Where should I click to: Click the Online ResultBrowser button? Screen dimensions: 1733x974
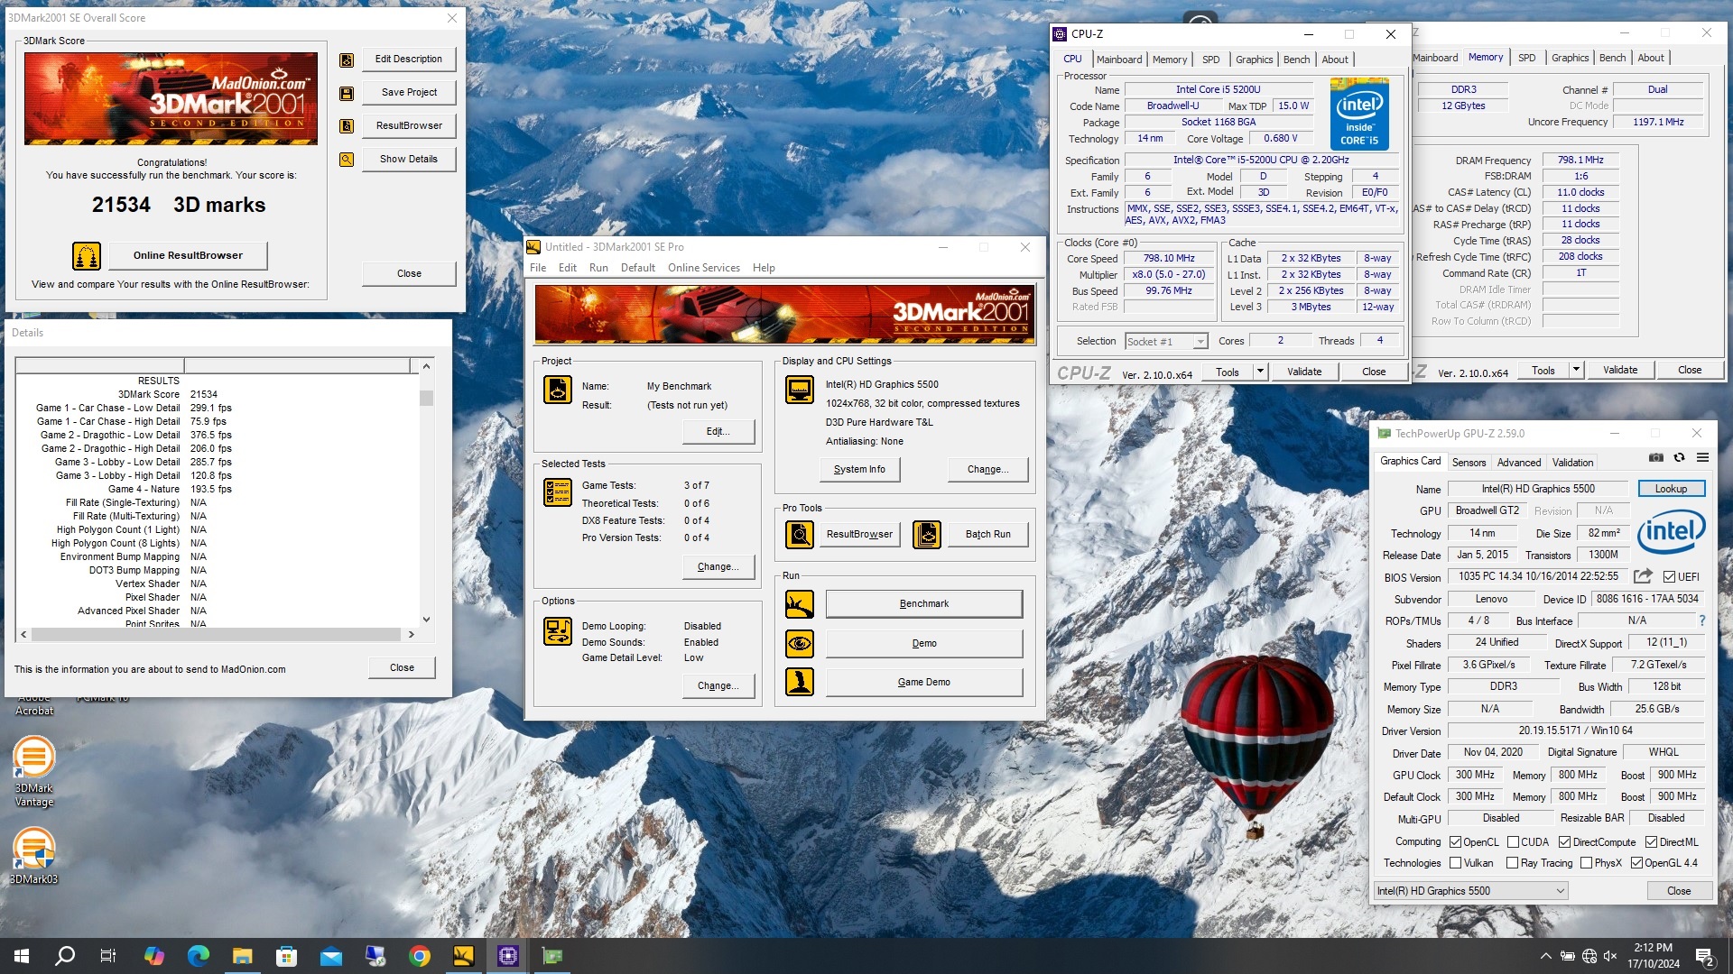point(188,256)
